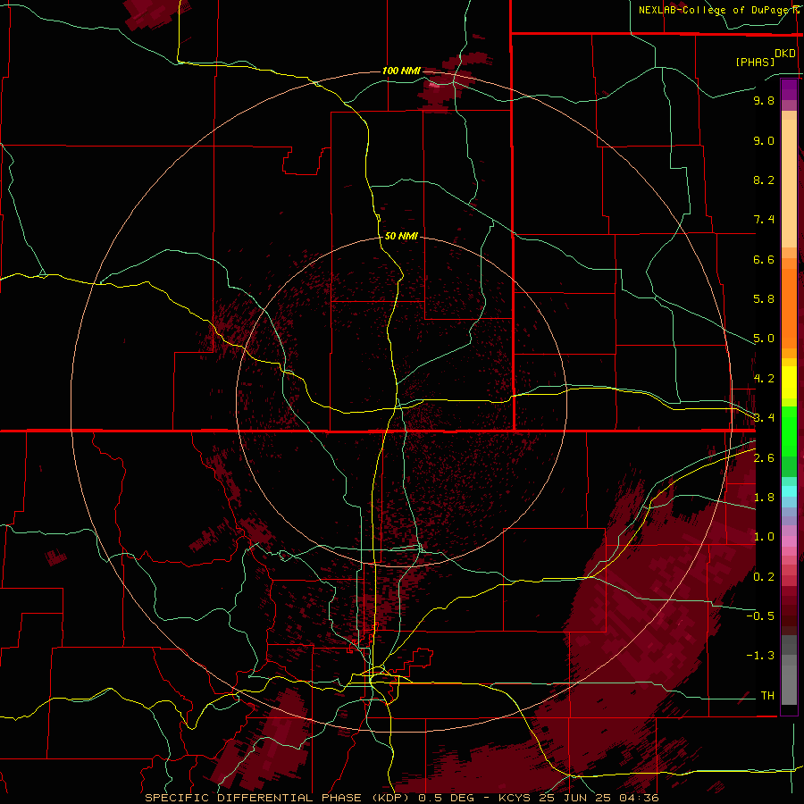
Task: Pick the bright green segment of the color bar
Action: 789,431
